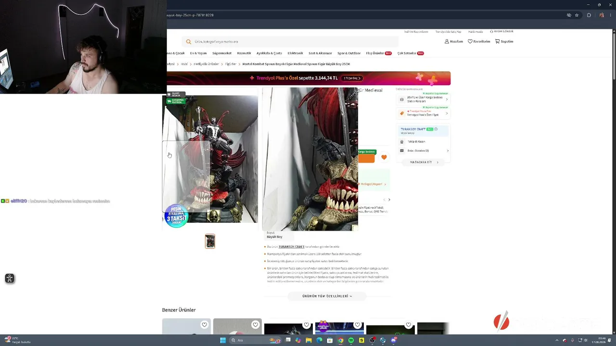Open the Ev & Yaşam category
Image resolution: width=616 pixels, height=346 pixels.
[198, 53]
